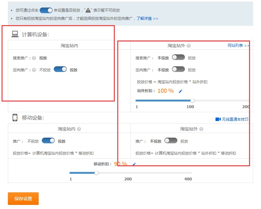Click the pencil icon to edit 移动折扣
Viewport: 261px width, 209px height.
pyautogui.click(x=133, y=164)
